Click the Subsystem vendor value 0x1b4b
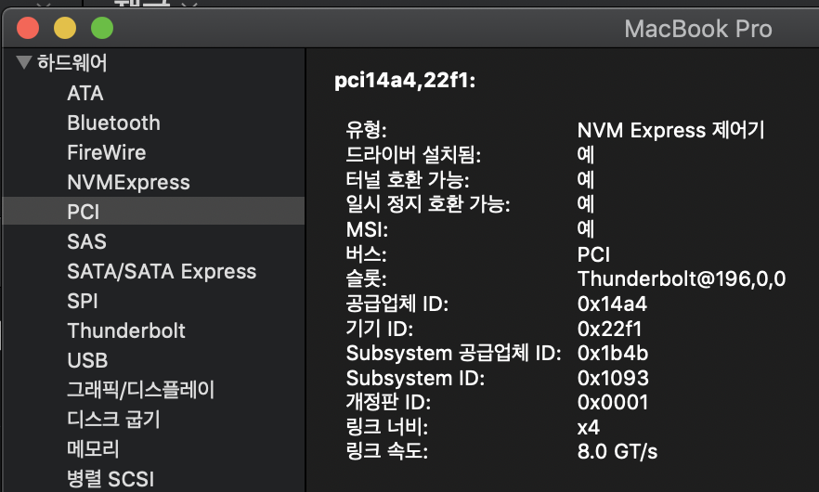 pos(613,354)
